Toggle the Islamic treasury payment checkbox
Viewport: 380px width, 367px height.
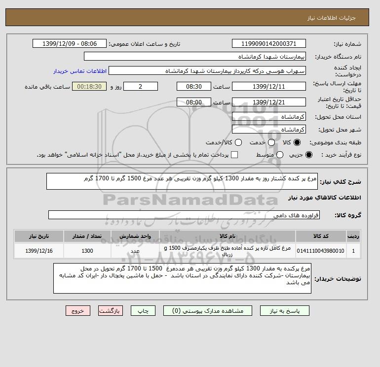[x=234, y=155]
